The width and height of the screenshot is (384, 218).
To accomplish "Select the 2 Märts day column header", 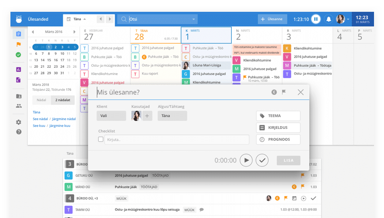I will tap(257, 35).
